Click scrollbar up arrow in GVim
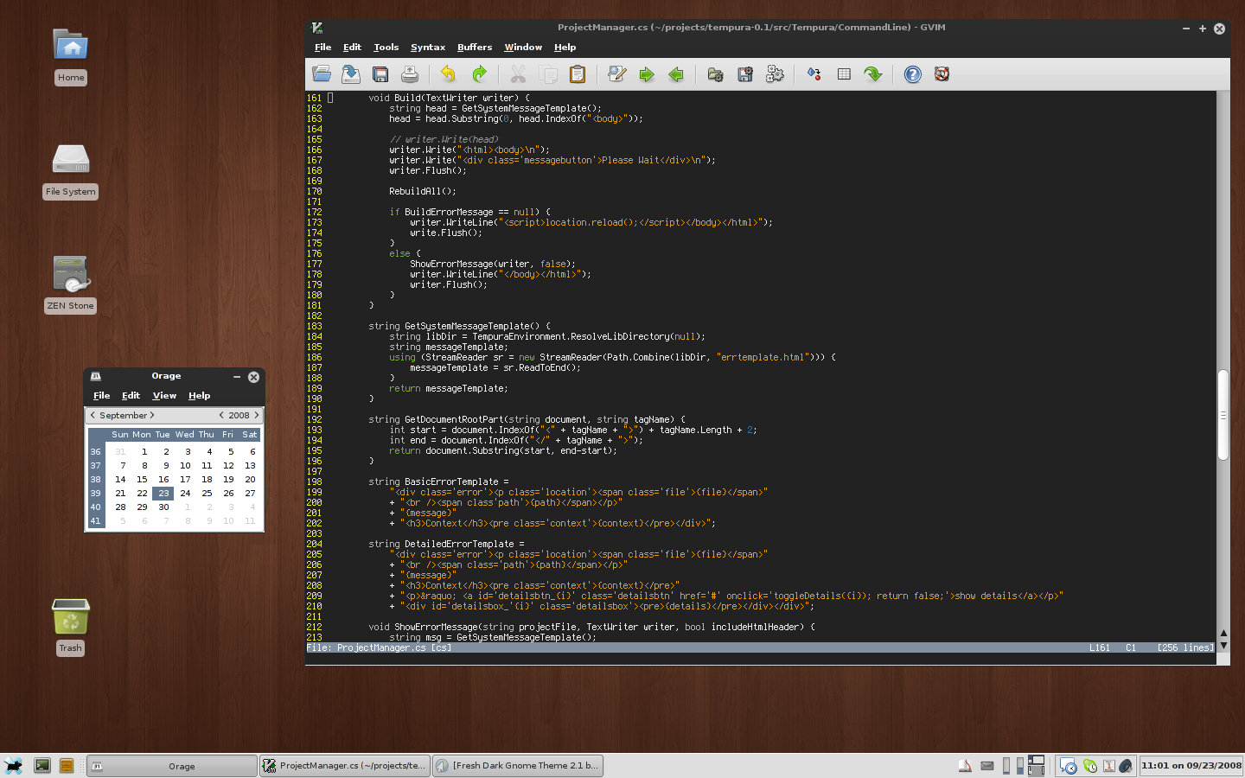 click(1223, 634)
